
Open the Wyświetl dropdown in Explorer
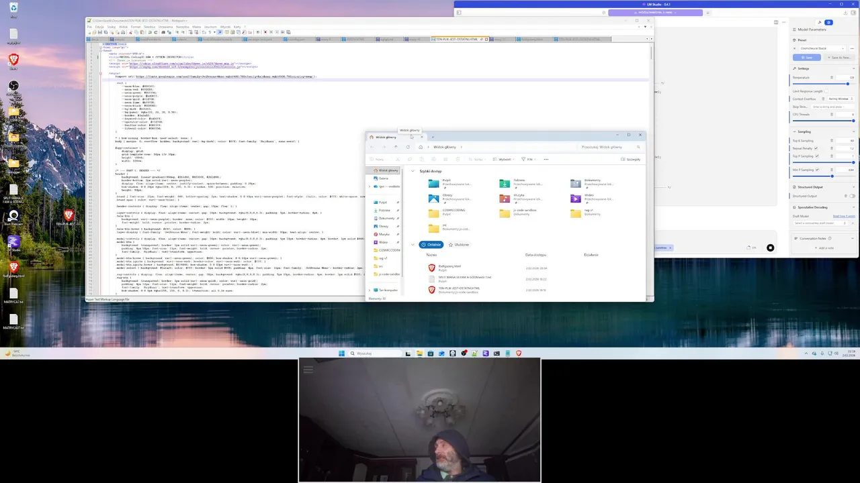tap(503, 160)
